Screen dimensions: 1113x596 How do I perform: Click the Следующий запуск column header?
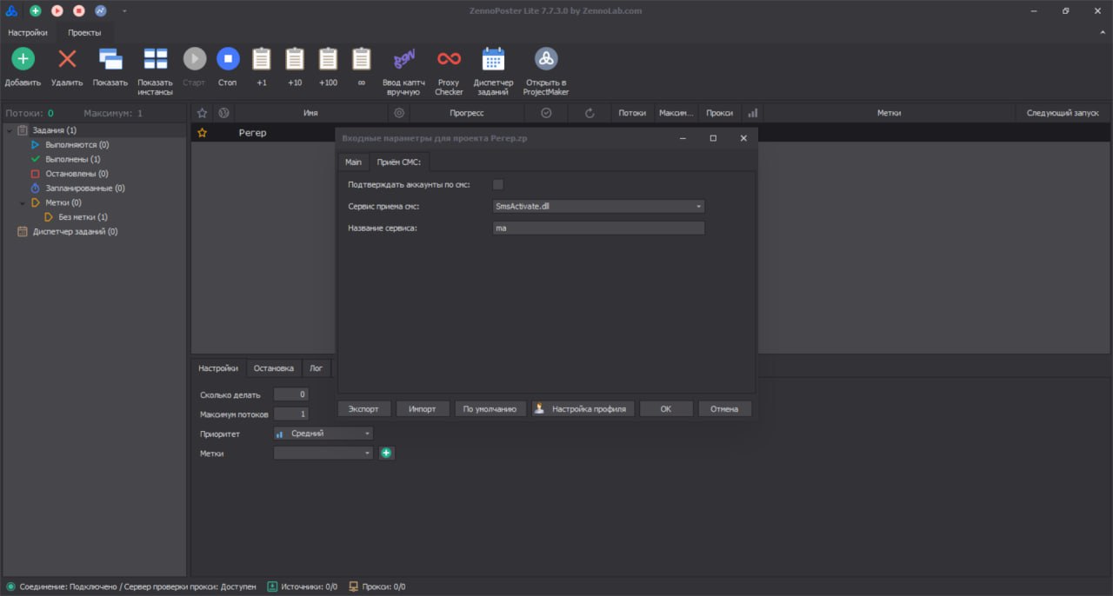coord(1063,113)
